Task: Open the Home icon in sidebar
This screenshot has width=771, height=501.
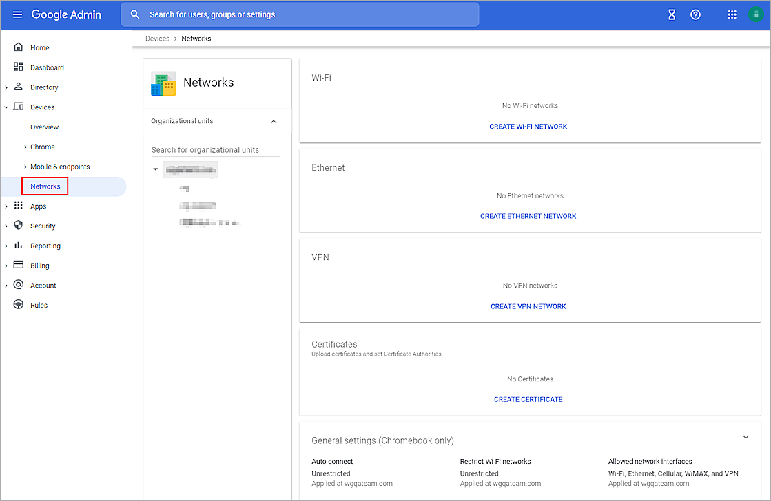Action: pos(18,47)
